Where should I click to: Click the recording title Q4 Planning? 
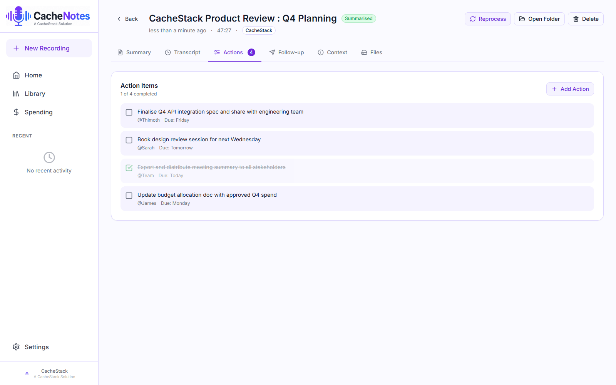point(243,18)
